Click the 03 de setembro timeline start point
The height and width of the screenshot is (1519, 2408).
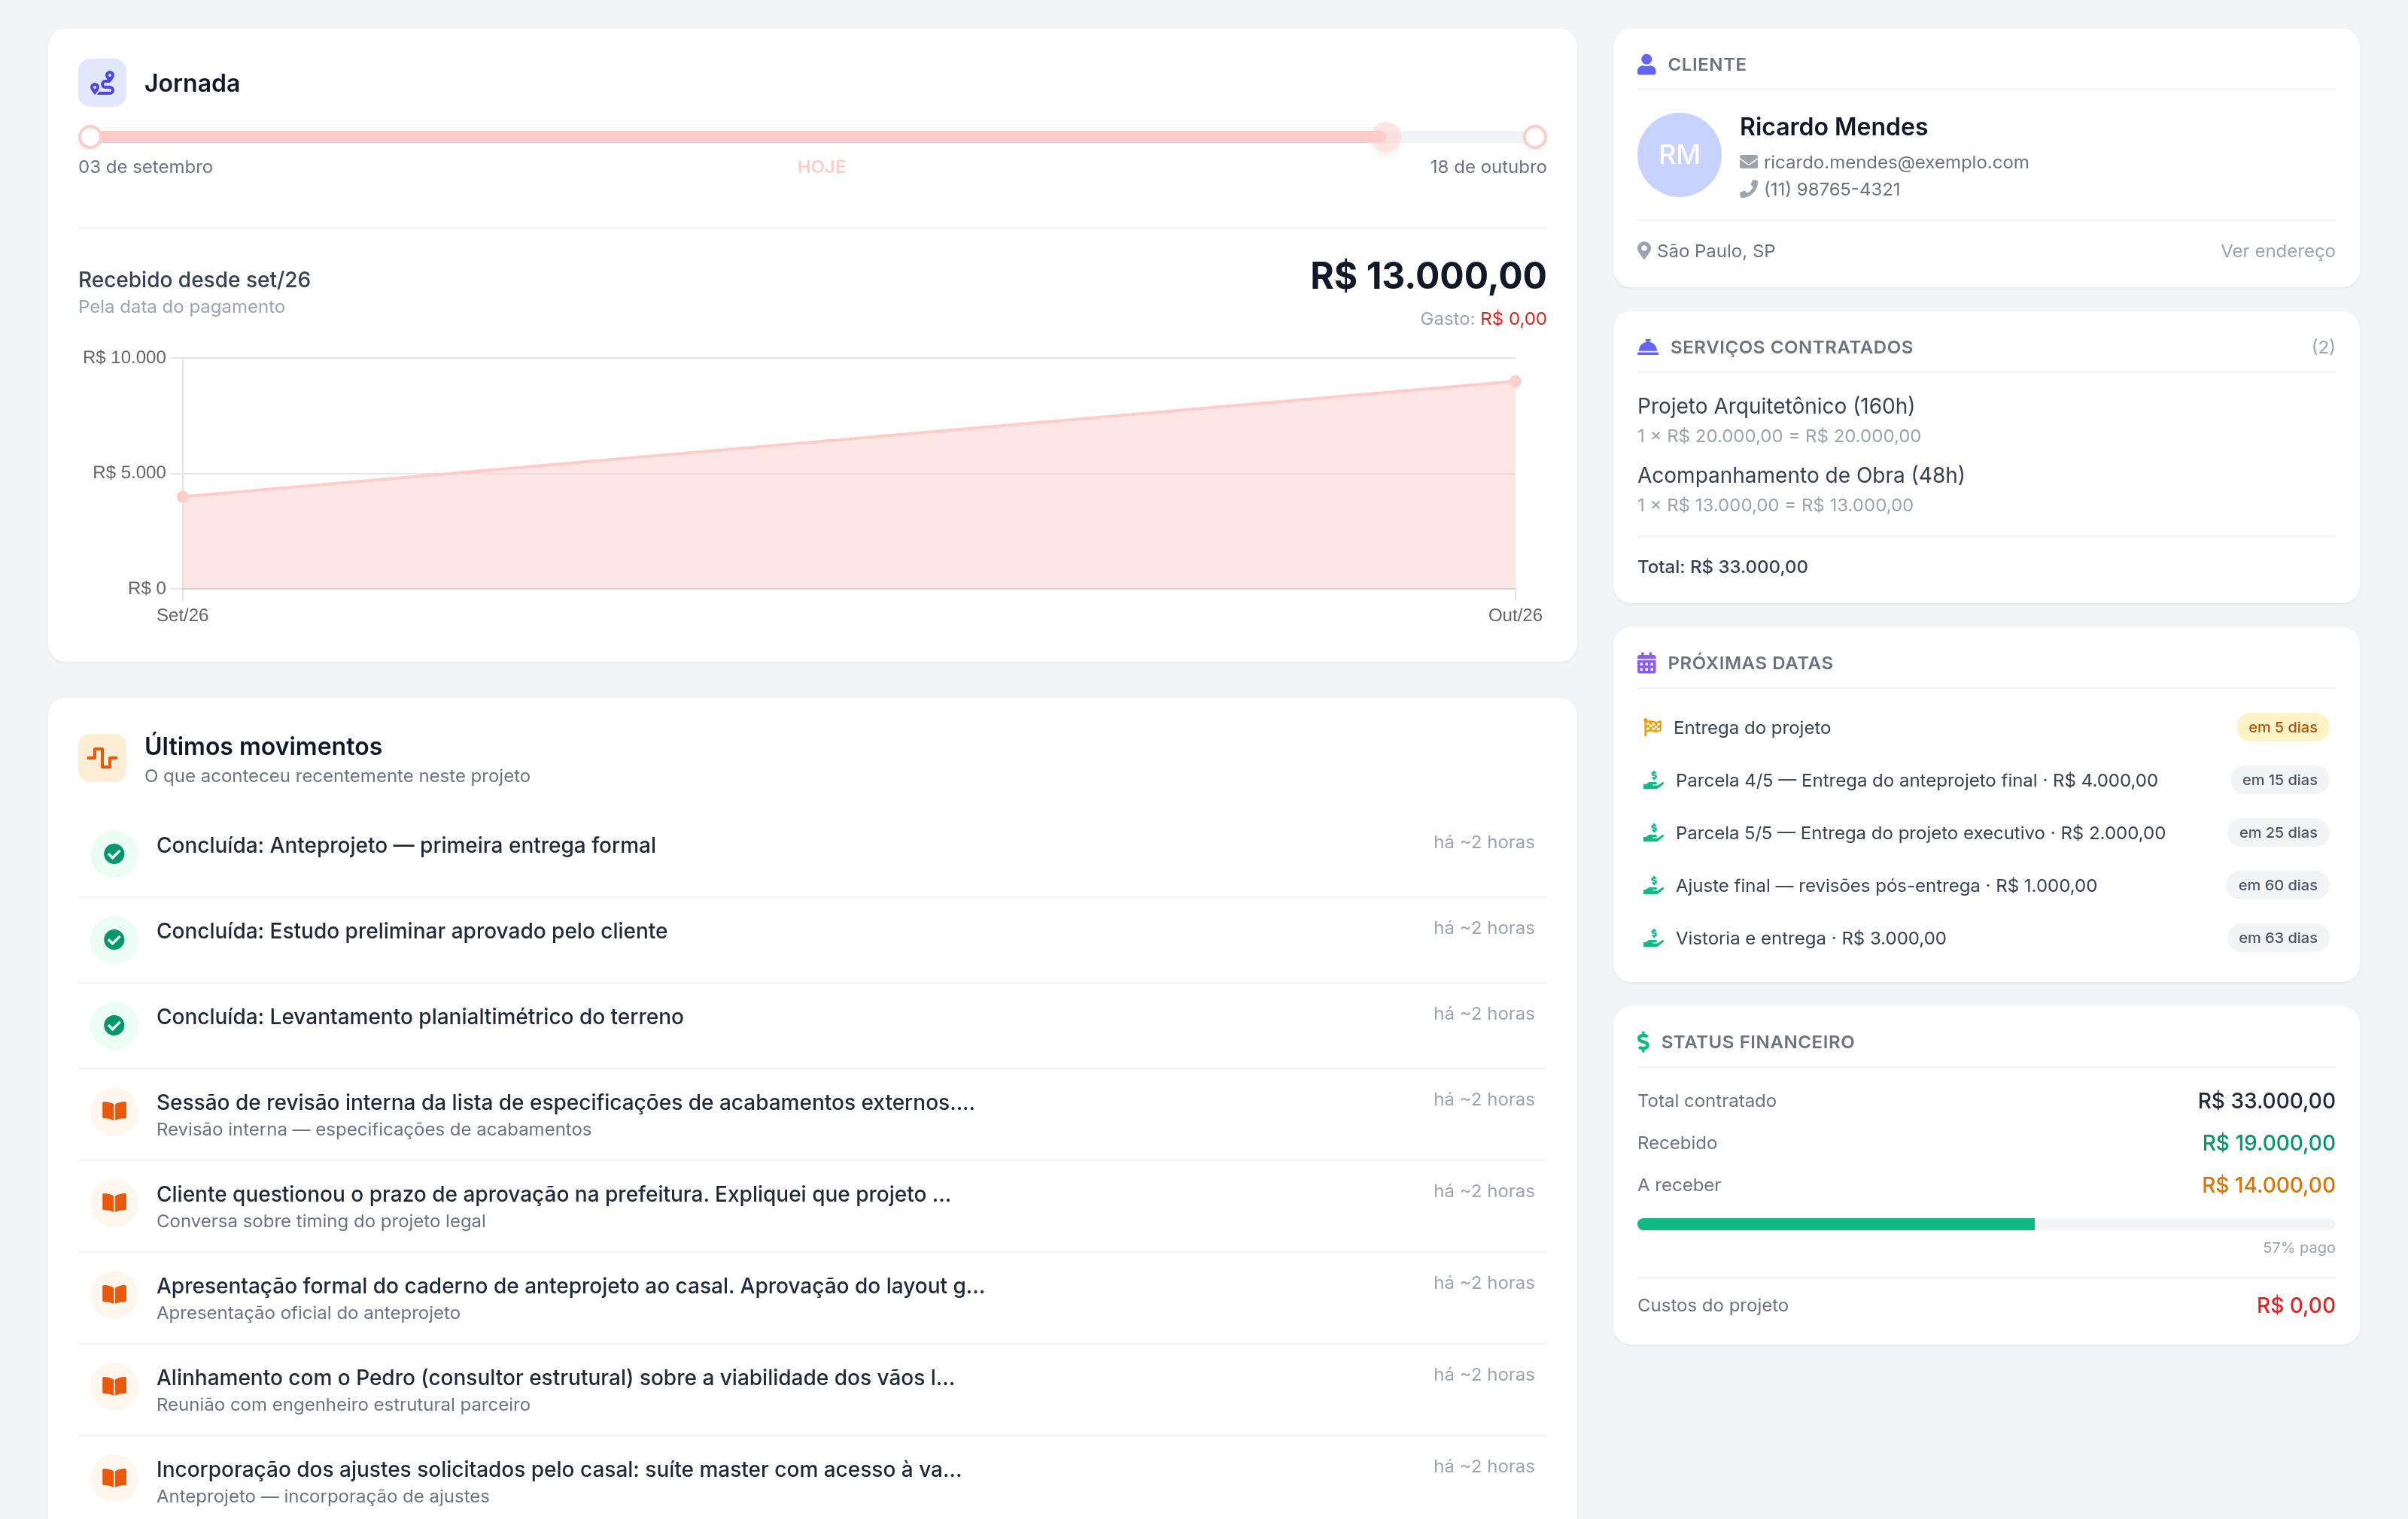[90, 137]
